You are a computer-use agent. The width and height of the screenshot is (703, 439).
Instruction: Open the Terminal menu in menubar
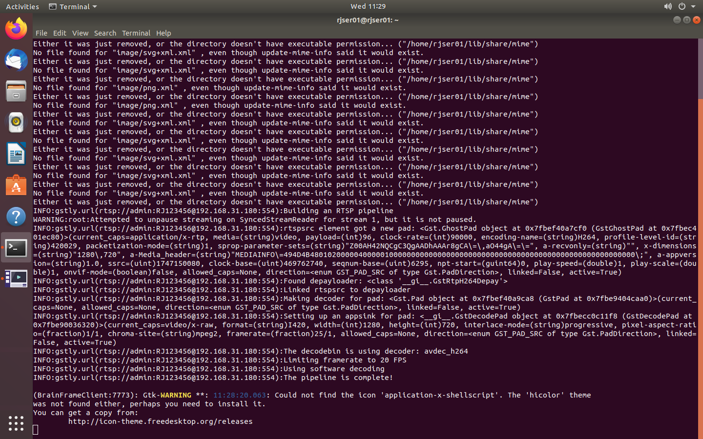[x=136, y=33]
